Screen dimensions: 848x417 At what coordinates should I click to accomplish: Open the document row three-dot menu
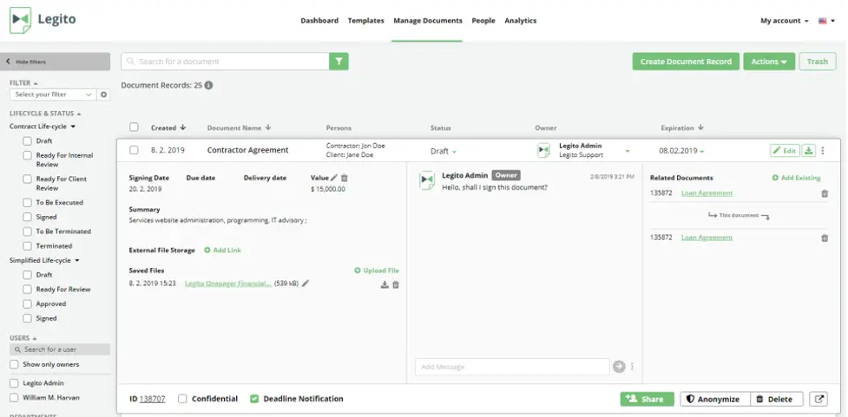click(x=823, y=151)
